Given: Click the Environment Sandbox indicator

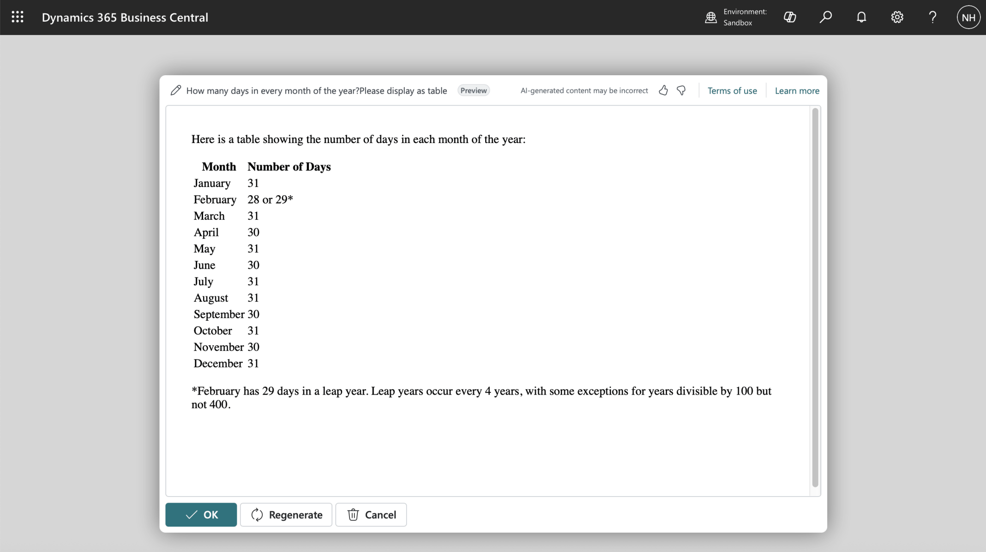Looking at the screenshot, I should (x=736, y=17).
